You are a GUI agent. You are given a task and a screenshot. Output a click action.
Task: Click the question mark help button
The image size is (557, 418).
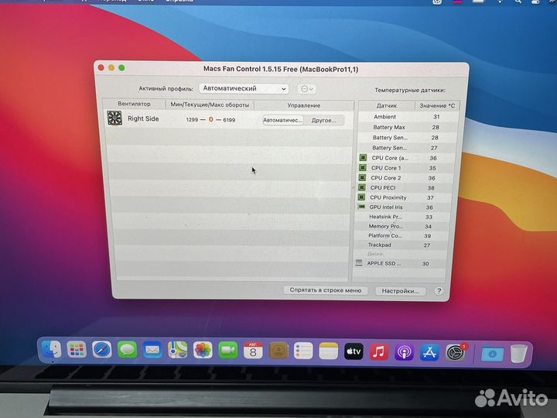click(x=439, y=291)
